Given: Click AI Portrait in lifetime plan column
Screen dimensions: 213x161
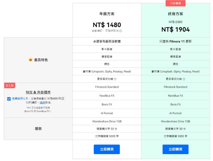Looking at the screenshot, I should 175,113.
